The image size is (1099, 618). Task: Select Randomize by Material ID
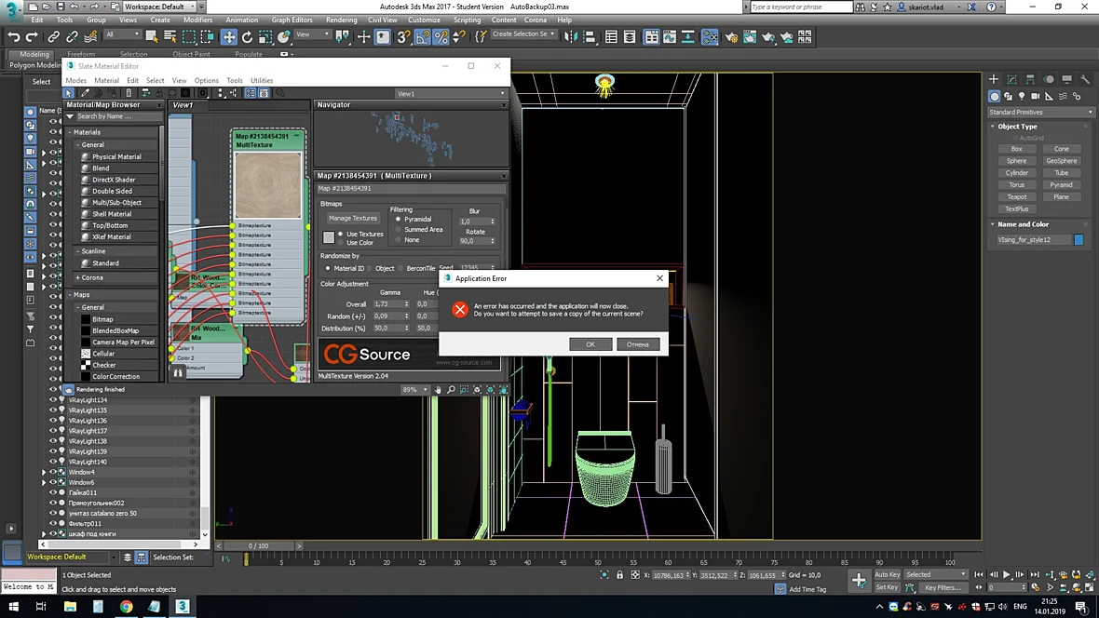click(x=327, y=268)
